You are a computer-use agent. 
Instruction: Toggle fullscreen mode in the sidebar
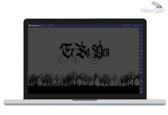pyautogui.click(x=141, y=29)
